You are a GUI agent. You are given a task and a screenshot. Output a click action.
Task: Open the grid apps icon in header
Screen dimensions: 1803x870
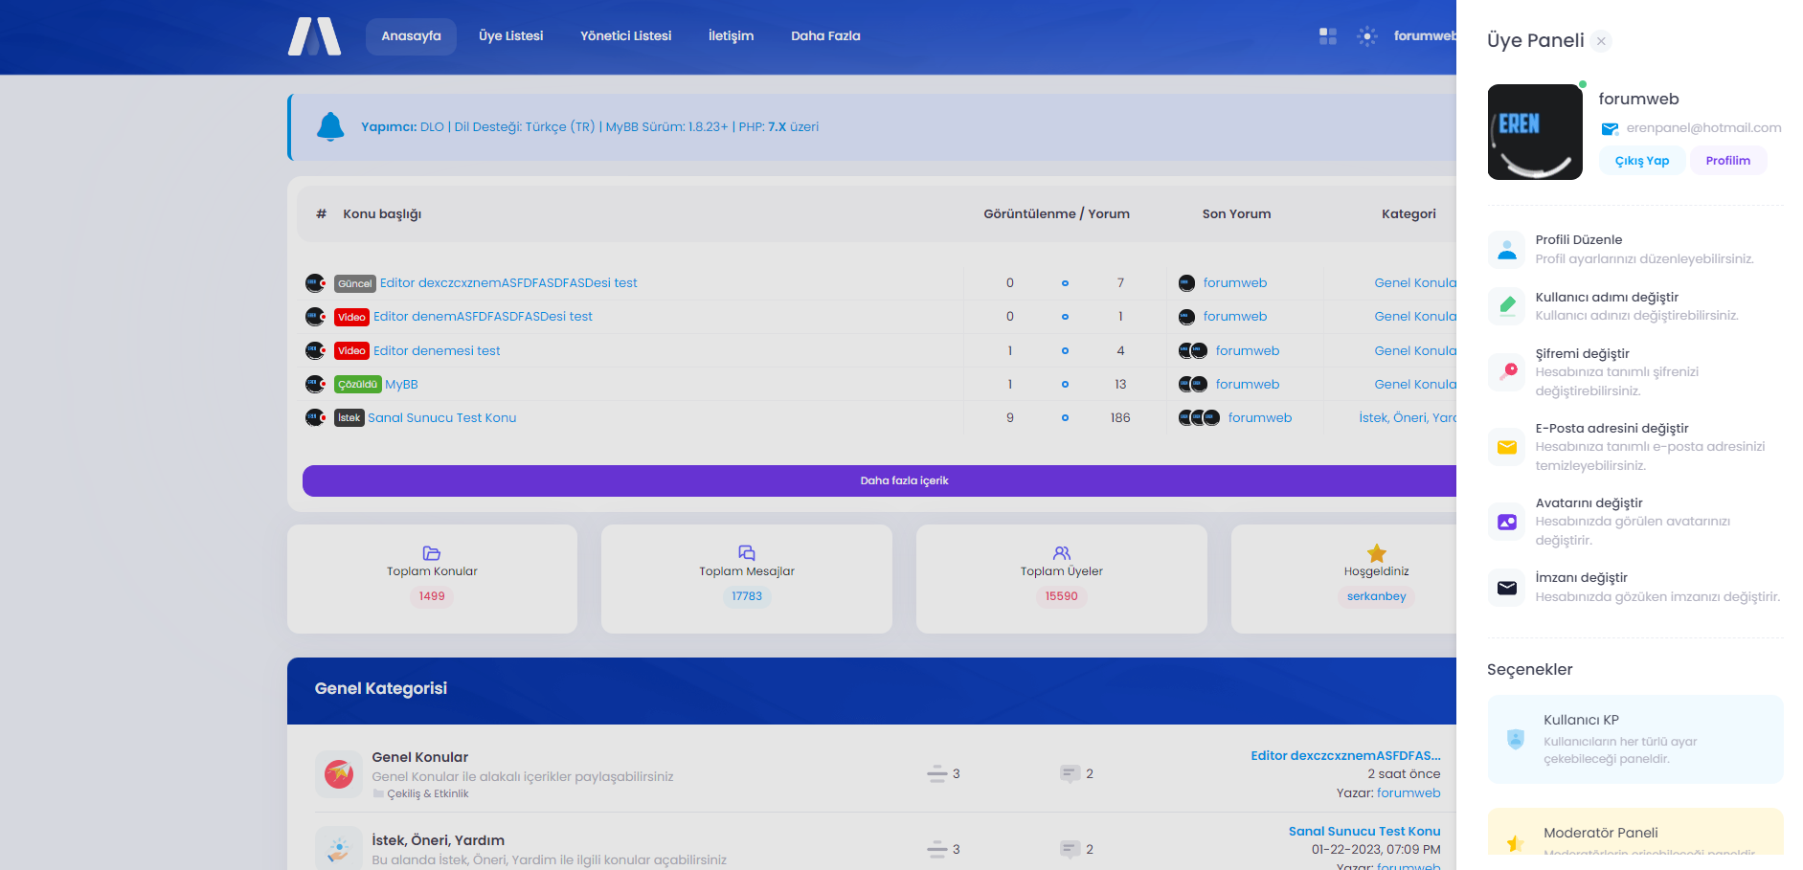coord(1327,36)
